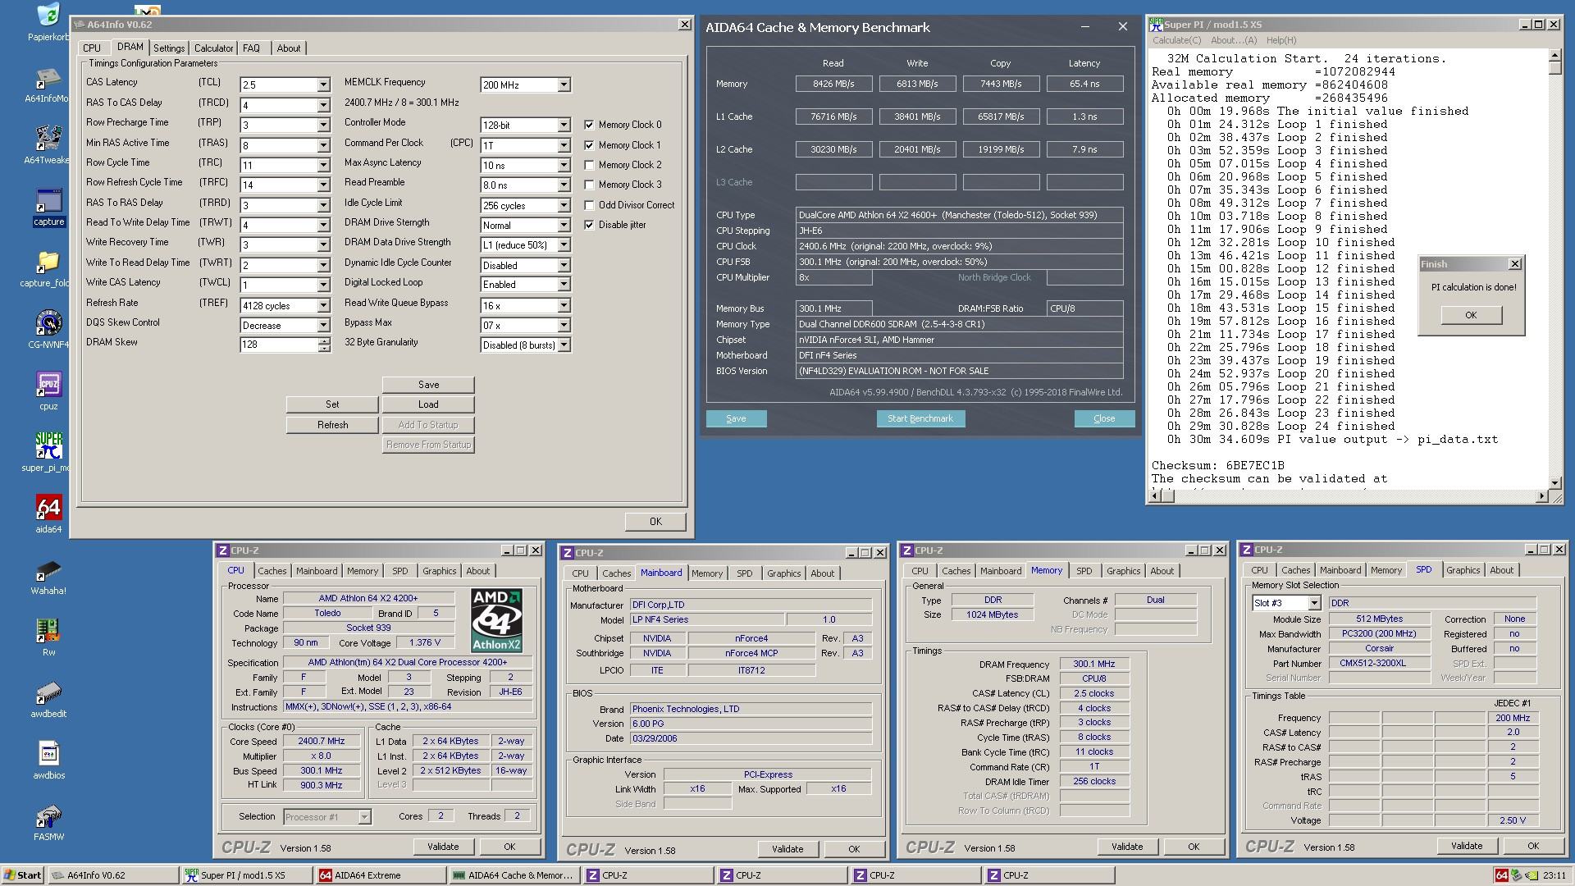Open the SPD tab in CPU-Z Memory window
Screen dimensions: 1575x886
click(1084, 571)
